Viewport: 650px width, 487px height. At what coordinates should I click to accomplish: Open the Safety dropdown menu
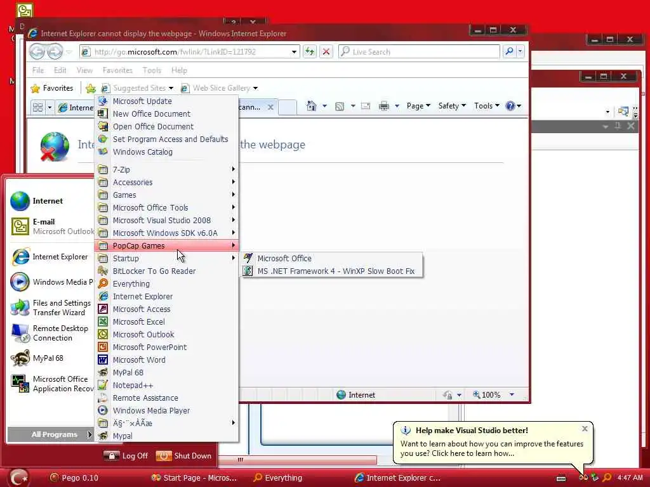(452, 106)
